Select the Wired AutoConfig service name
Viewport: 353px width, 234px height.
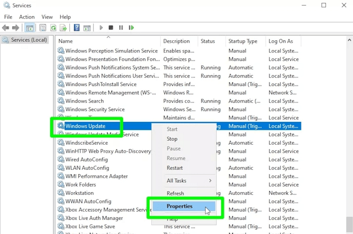87,159
